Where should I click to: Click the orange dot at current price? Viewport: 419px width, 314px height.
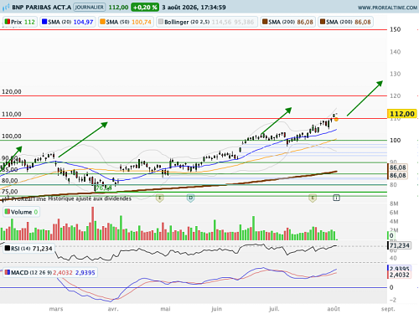336,119
